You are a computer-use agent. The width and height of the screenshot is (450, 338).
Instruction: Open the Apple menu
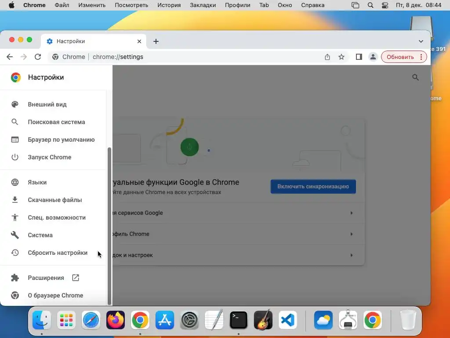11,5
